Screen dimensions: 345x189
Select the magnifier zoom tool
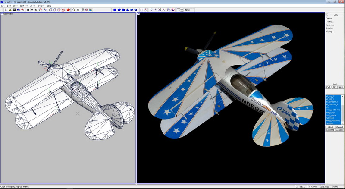(74, 10)
